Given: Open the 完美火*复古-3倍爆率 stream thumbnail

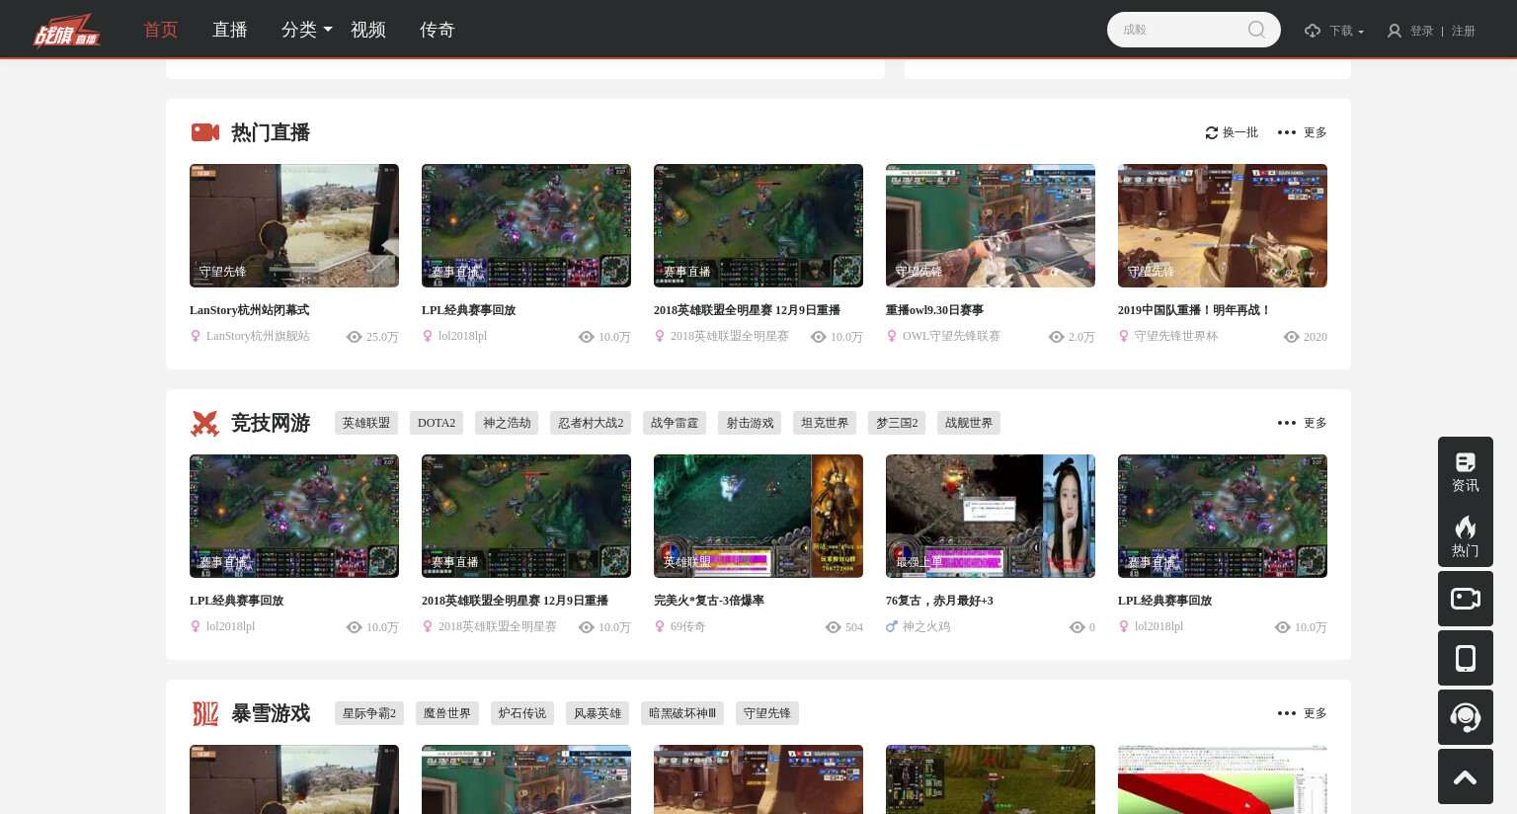Looking at the screenshot, I should click(758, 516).
